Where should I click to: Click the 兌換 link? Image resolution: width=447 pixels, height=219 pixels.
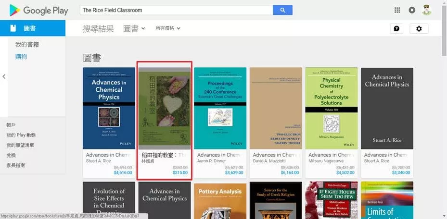point(11,155)
